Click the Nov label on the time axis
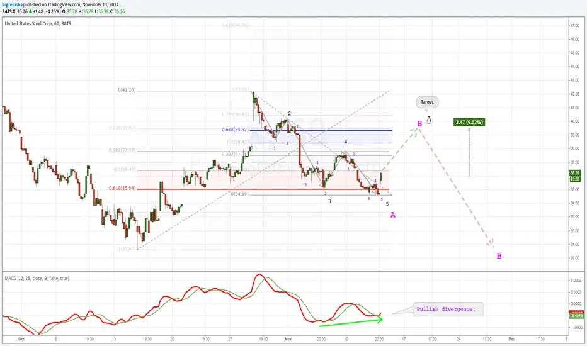 click(x=288, y=339)
